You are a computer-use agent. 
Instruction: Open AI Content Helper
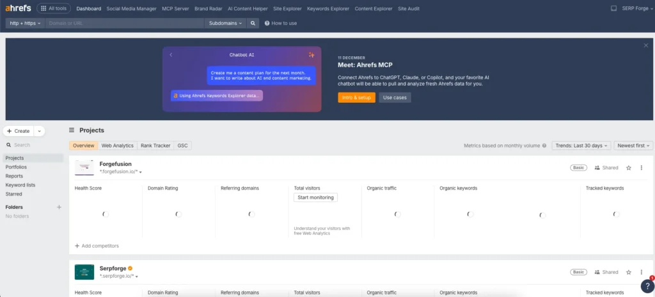click(x=248, y=8)
